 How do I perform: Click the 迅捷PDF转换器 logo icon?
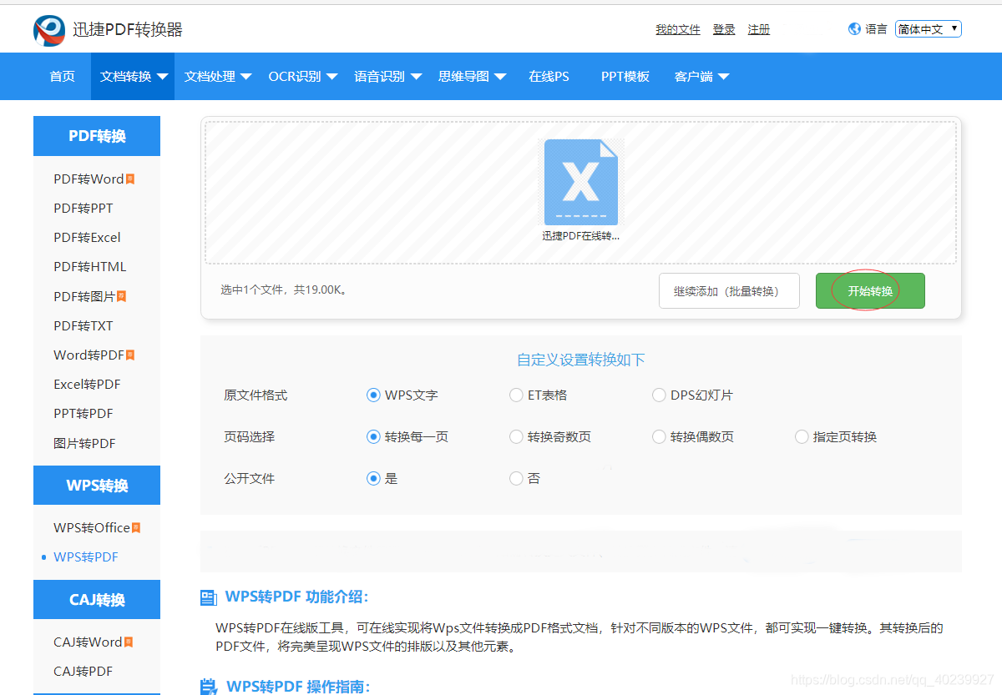tap(49, 30)
